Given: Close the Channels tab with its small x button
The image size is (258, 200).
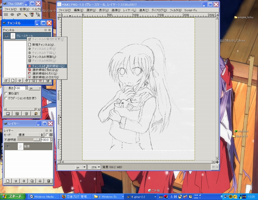Looking at the screenshot, I should tap(50, 30).
